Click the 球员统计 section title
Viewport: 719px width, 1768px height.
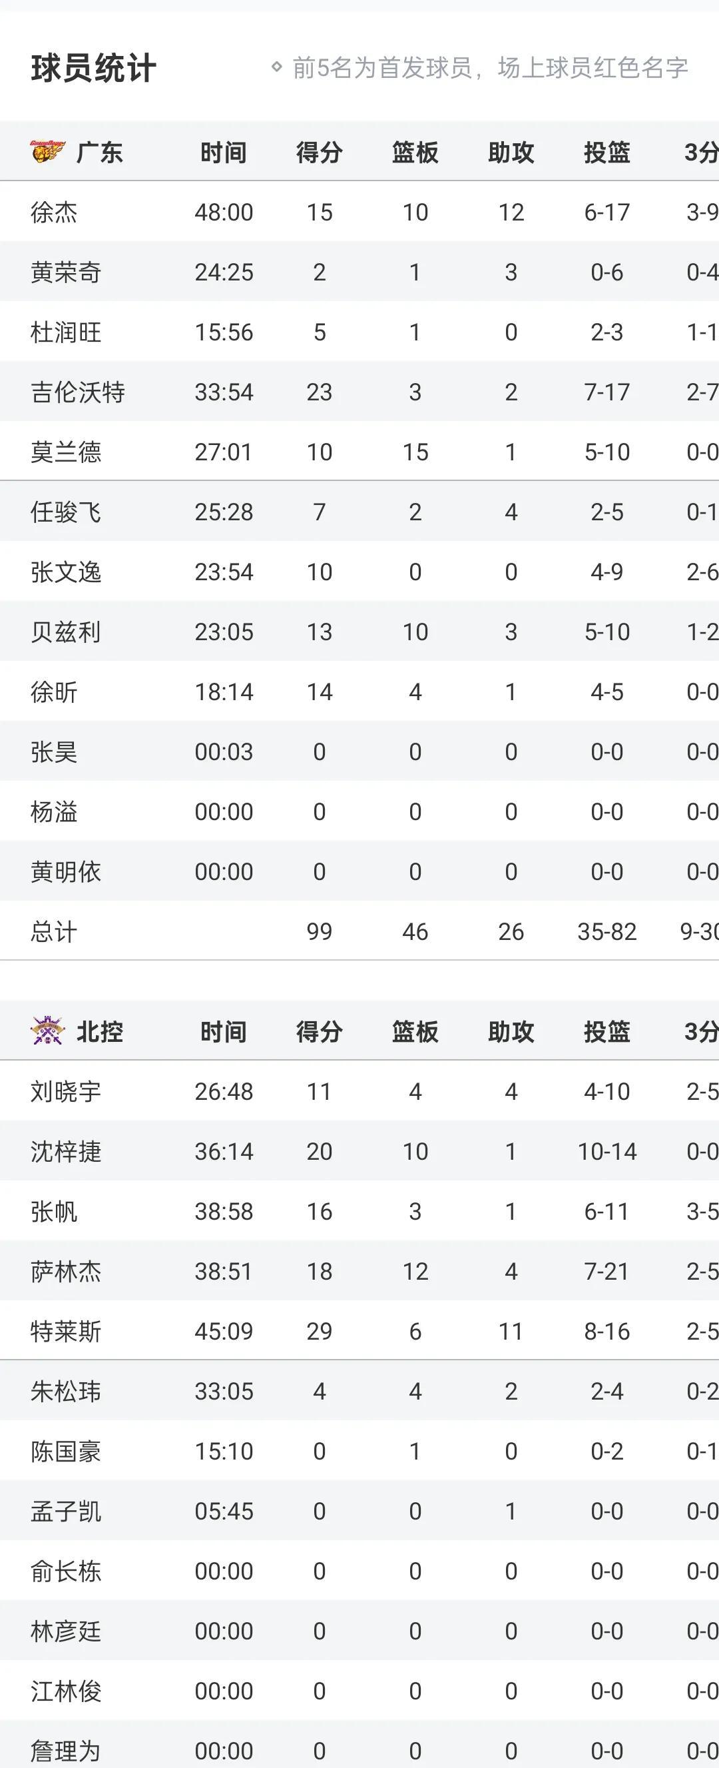93,68
